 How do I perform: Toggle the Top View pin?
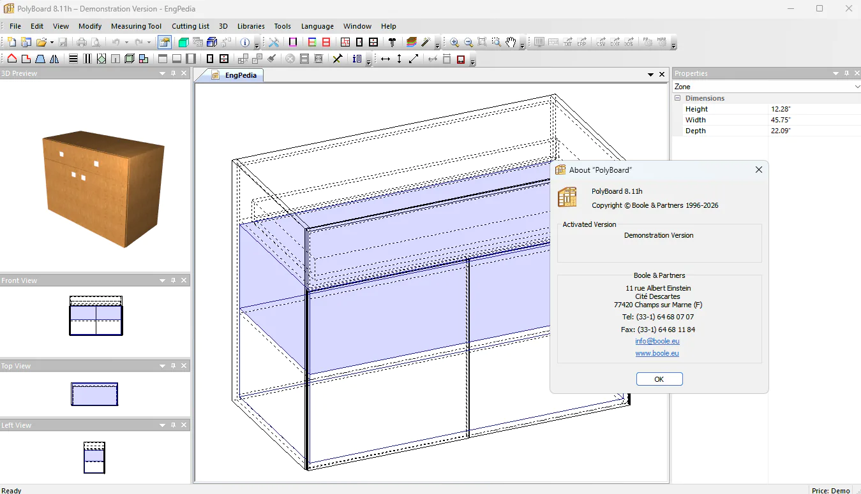(x=173, y=366)
